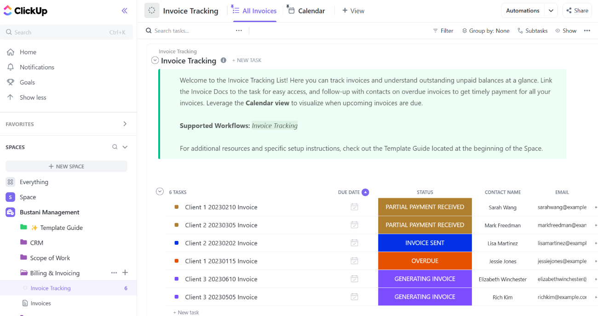The height and width of the screenshot is (316, 598).
Task: Expand the FAVORITES section
Action: (x=125, y=124)
